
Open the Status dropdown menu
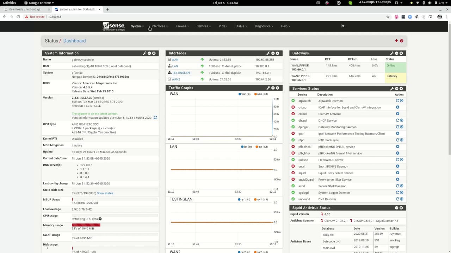pos(241,26)
